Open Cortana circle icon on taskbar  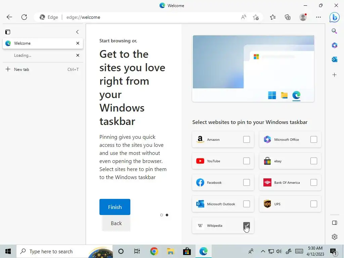pyautogui.click(x=121, y=251)
